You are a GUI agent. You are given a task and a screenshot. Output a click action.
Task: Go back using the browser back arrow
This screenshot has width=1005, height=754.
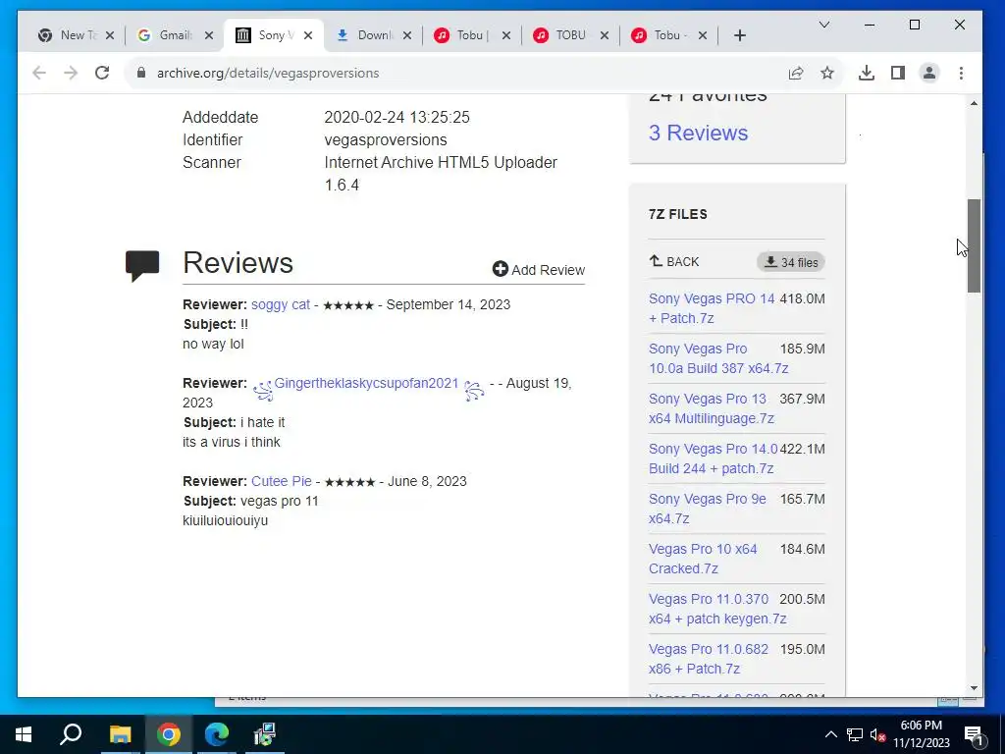39,73
